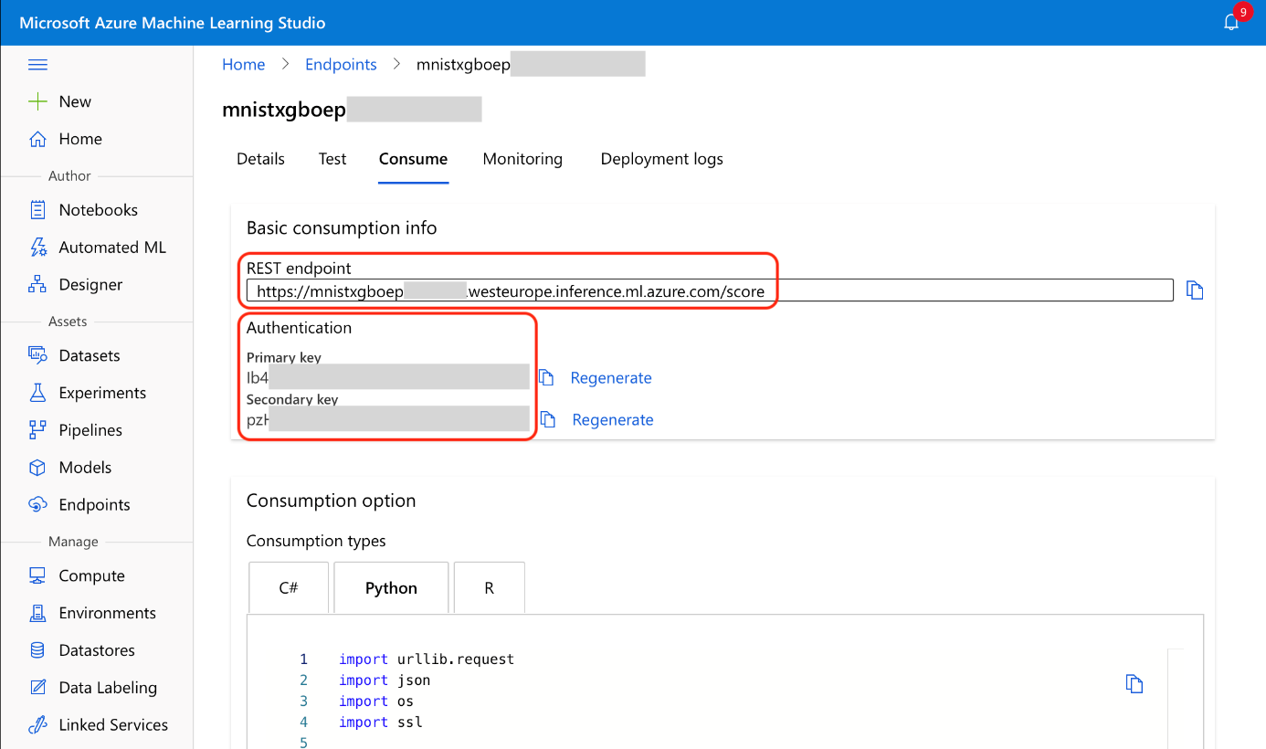This screenshot has width=1266, height=749.
Task: Open Pipelines in the sidebar
Action: click(x=90, y=430)
